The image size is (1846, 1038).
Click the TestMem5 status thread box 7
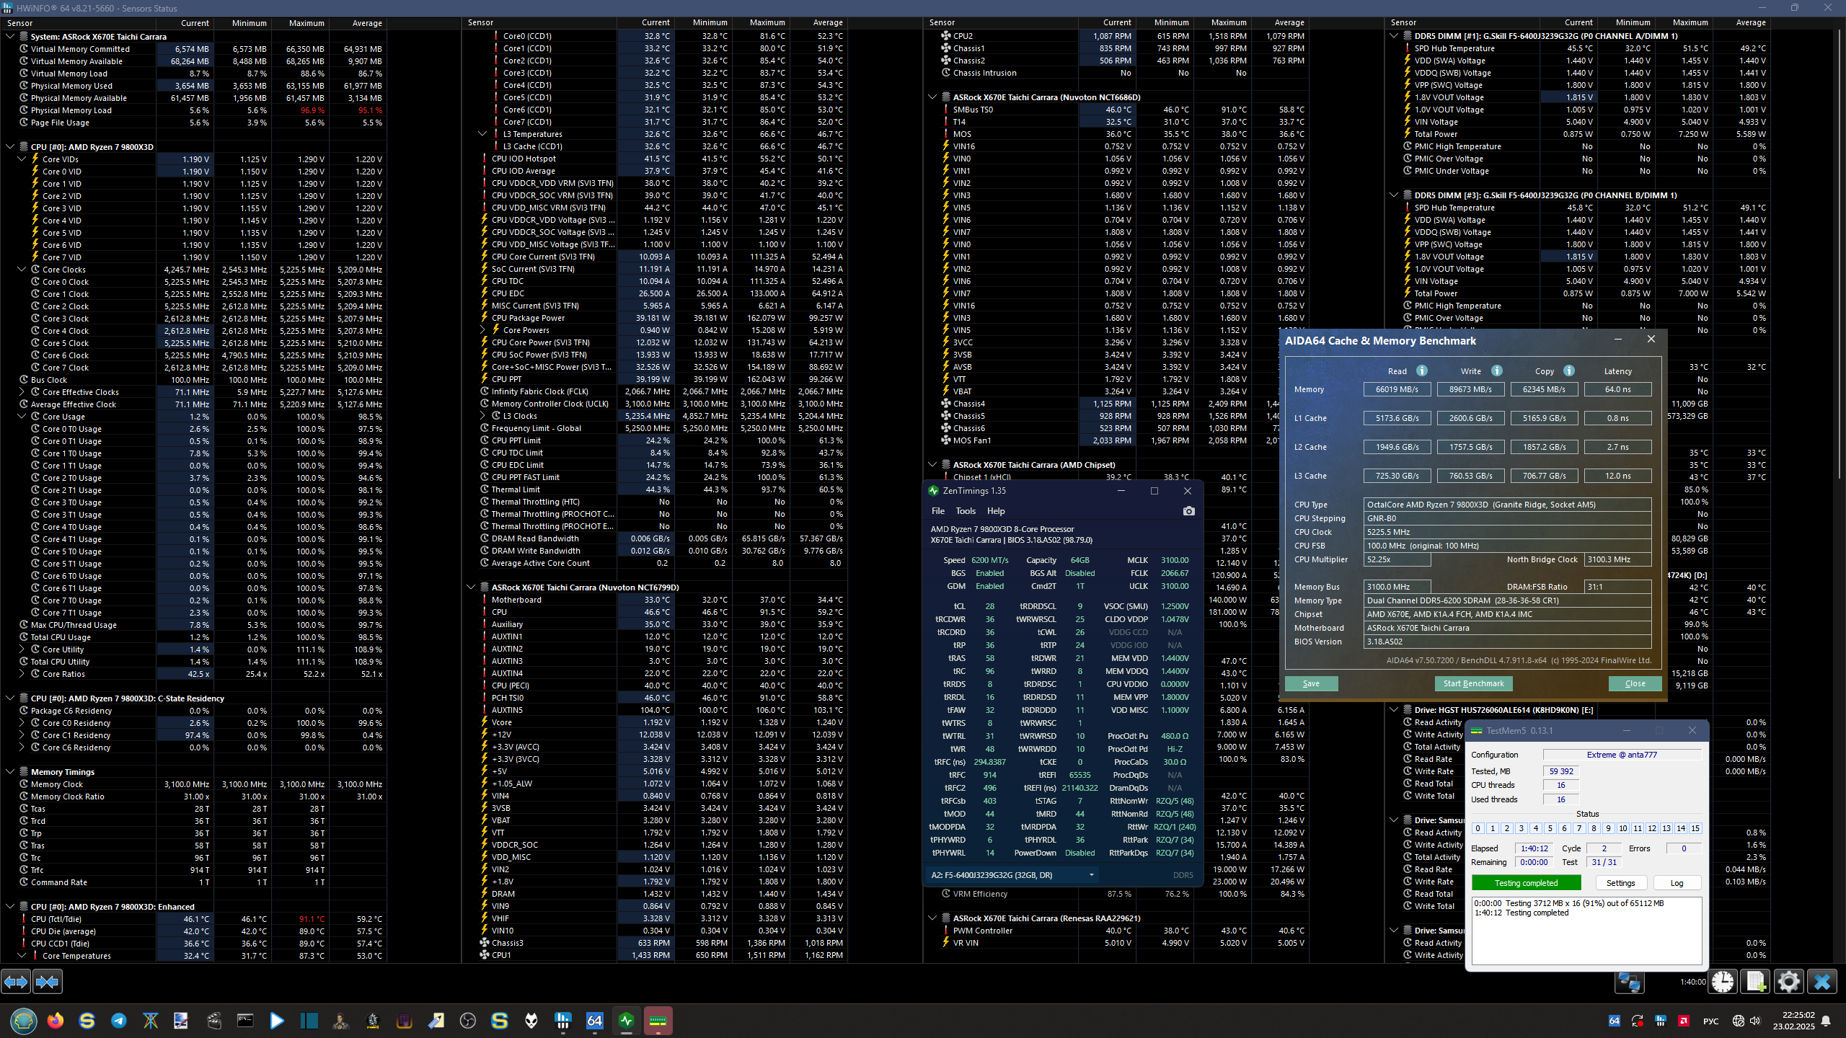(x=1579, y=828)
